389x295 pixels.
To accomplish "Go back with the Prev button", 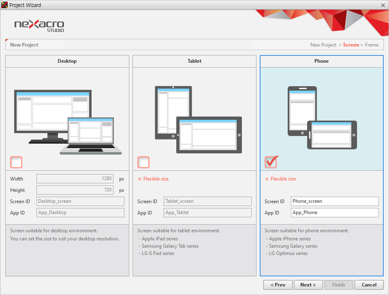I will (278, 285).
